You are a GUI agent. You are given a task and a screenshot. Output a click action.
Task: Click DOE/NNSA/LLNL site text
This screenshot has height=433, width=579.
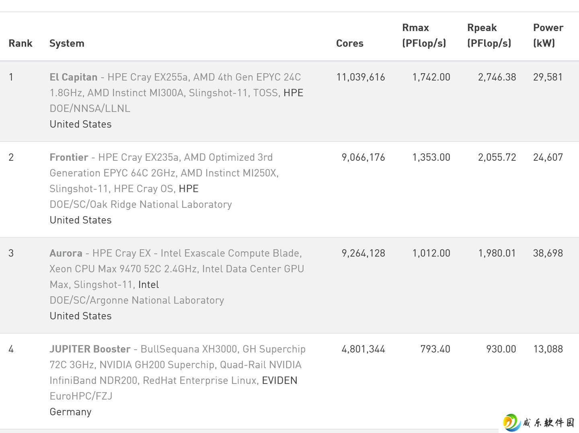tap(90, 108)
